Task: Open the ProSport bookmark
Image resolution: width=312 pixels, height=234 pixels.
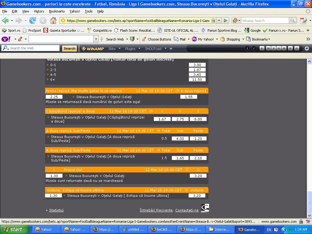Action: 32,30
